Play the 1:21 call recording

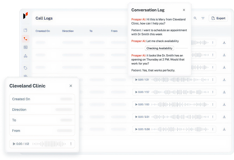(x=136, y=80)
